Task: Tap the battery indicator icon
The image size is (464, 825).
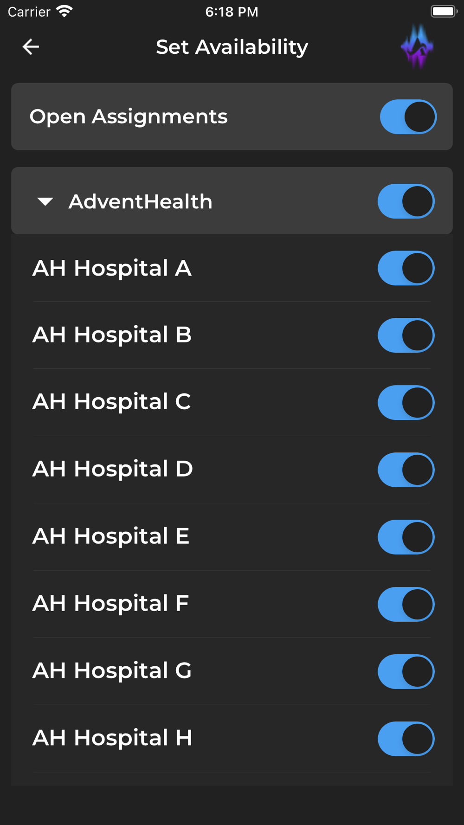Action: 444,11
